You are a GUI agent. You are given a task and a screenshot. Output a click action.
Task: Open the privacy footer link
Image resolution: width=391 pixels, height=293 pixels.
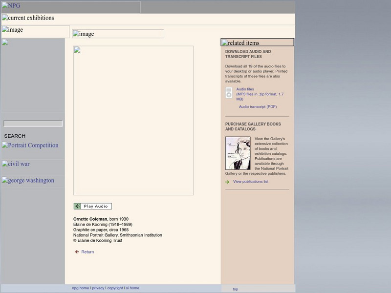[98, 288]
